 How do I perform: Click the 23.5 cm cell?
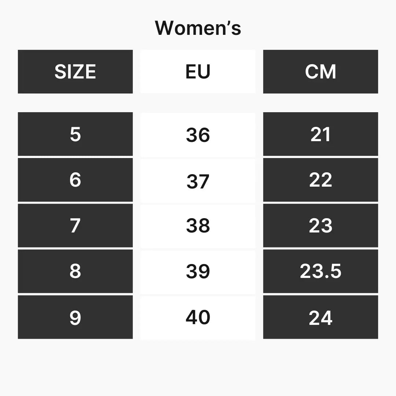320,271
